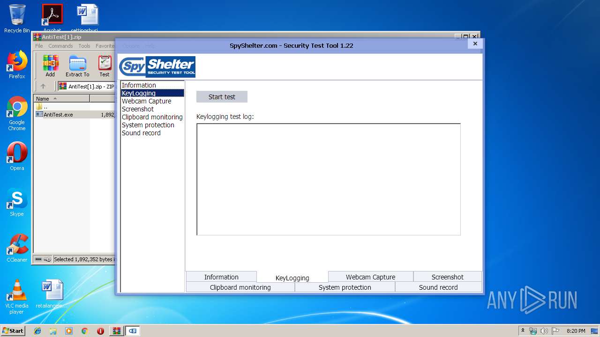Launch CCleaner from the desktop
600x337 pixels.
click(x=17, y=248)
